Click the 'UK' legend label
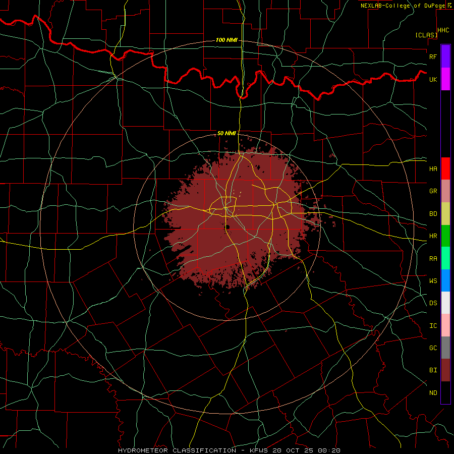 433,79
